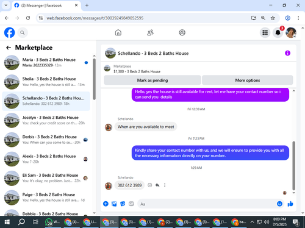
Task: Open Windows taskbar search
Action: click(21, 222)
